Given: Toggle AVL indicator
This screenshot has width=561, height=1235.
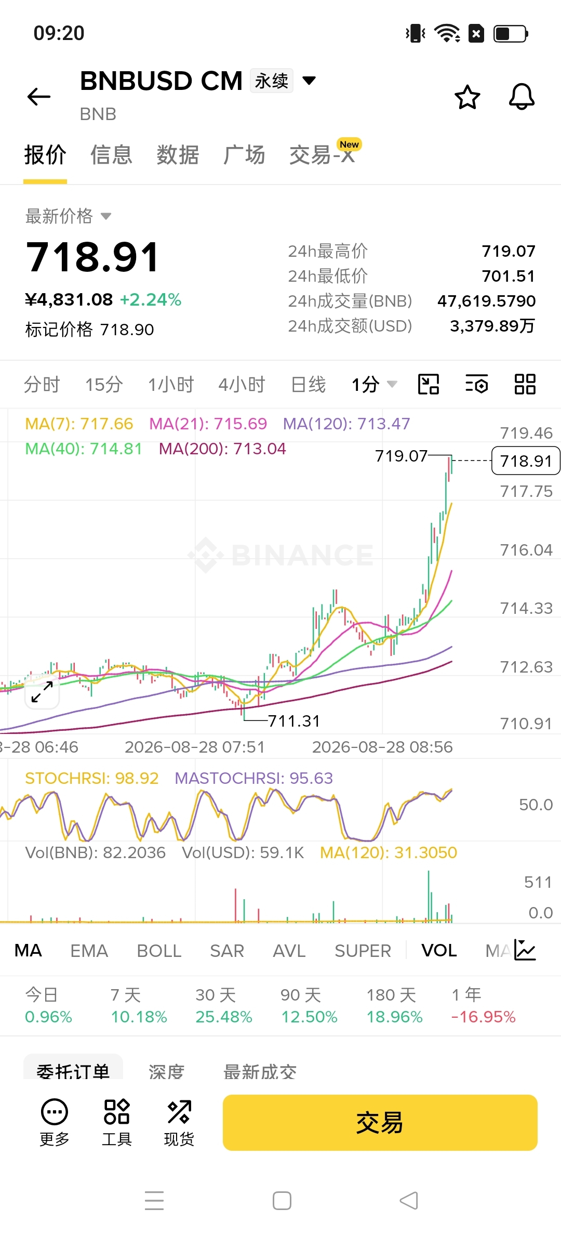Looking at the screenshot, I should tap(289, 951).
